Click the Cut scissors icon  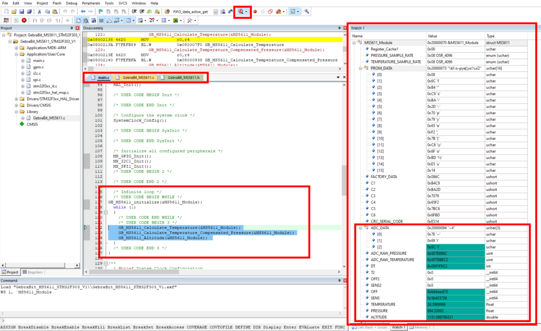point(39,12)
